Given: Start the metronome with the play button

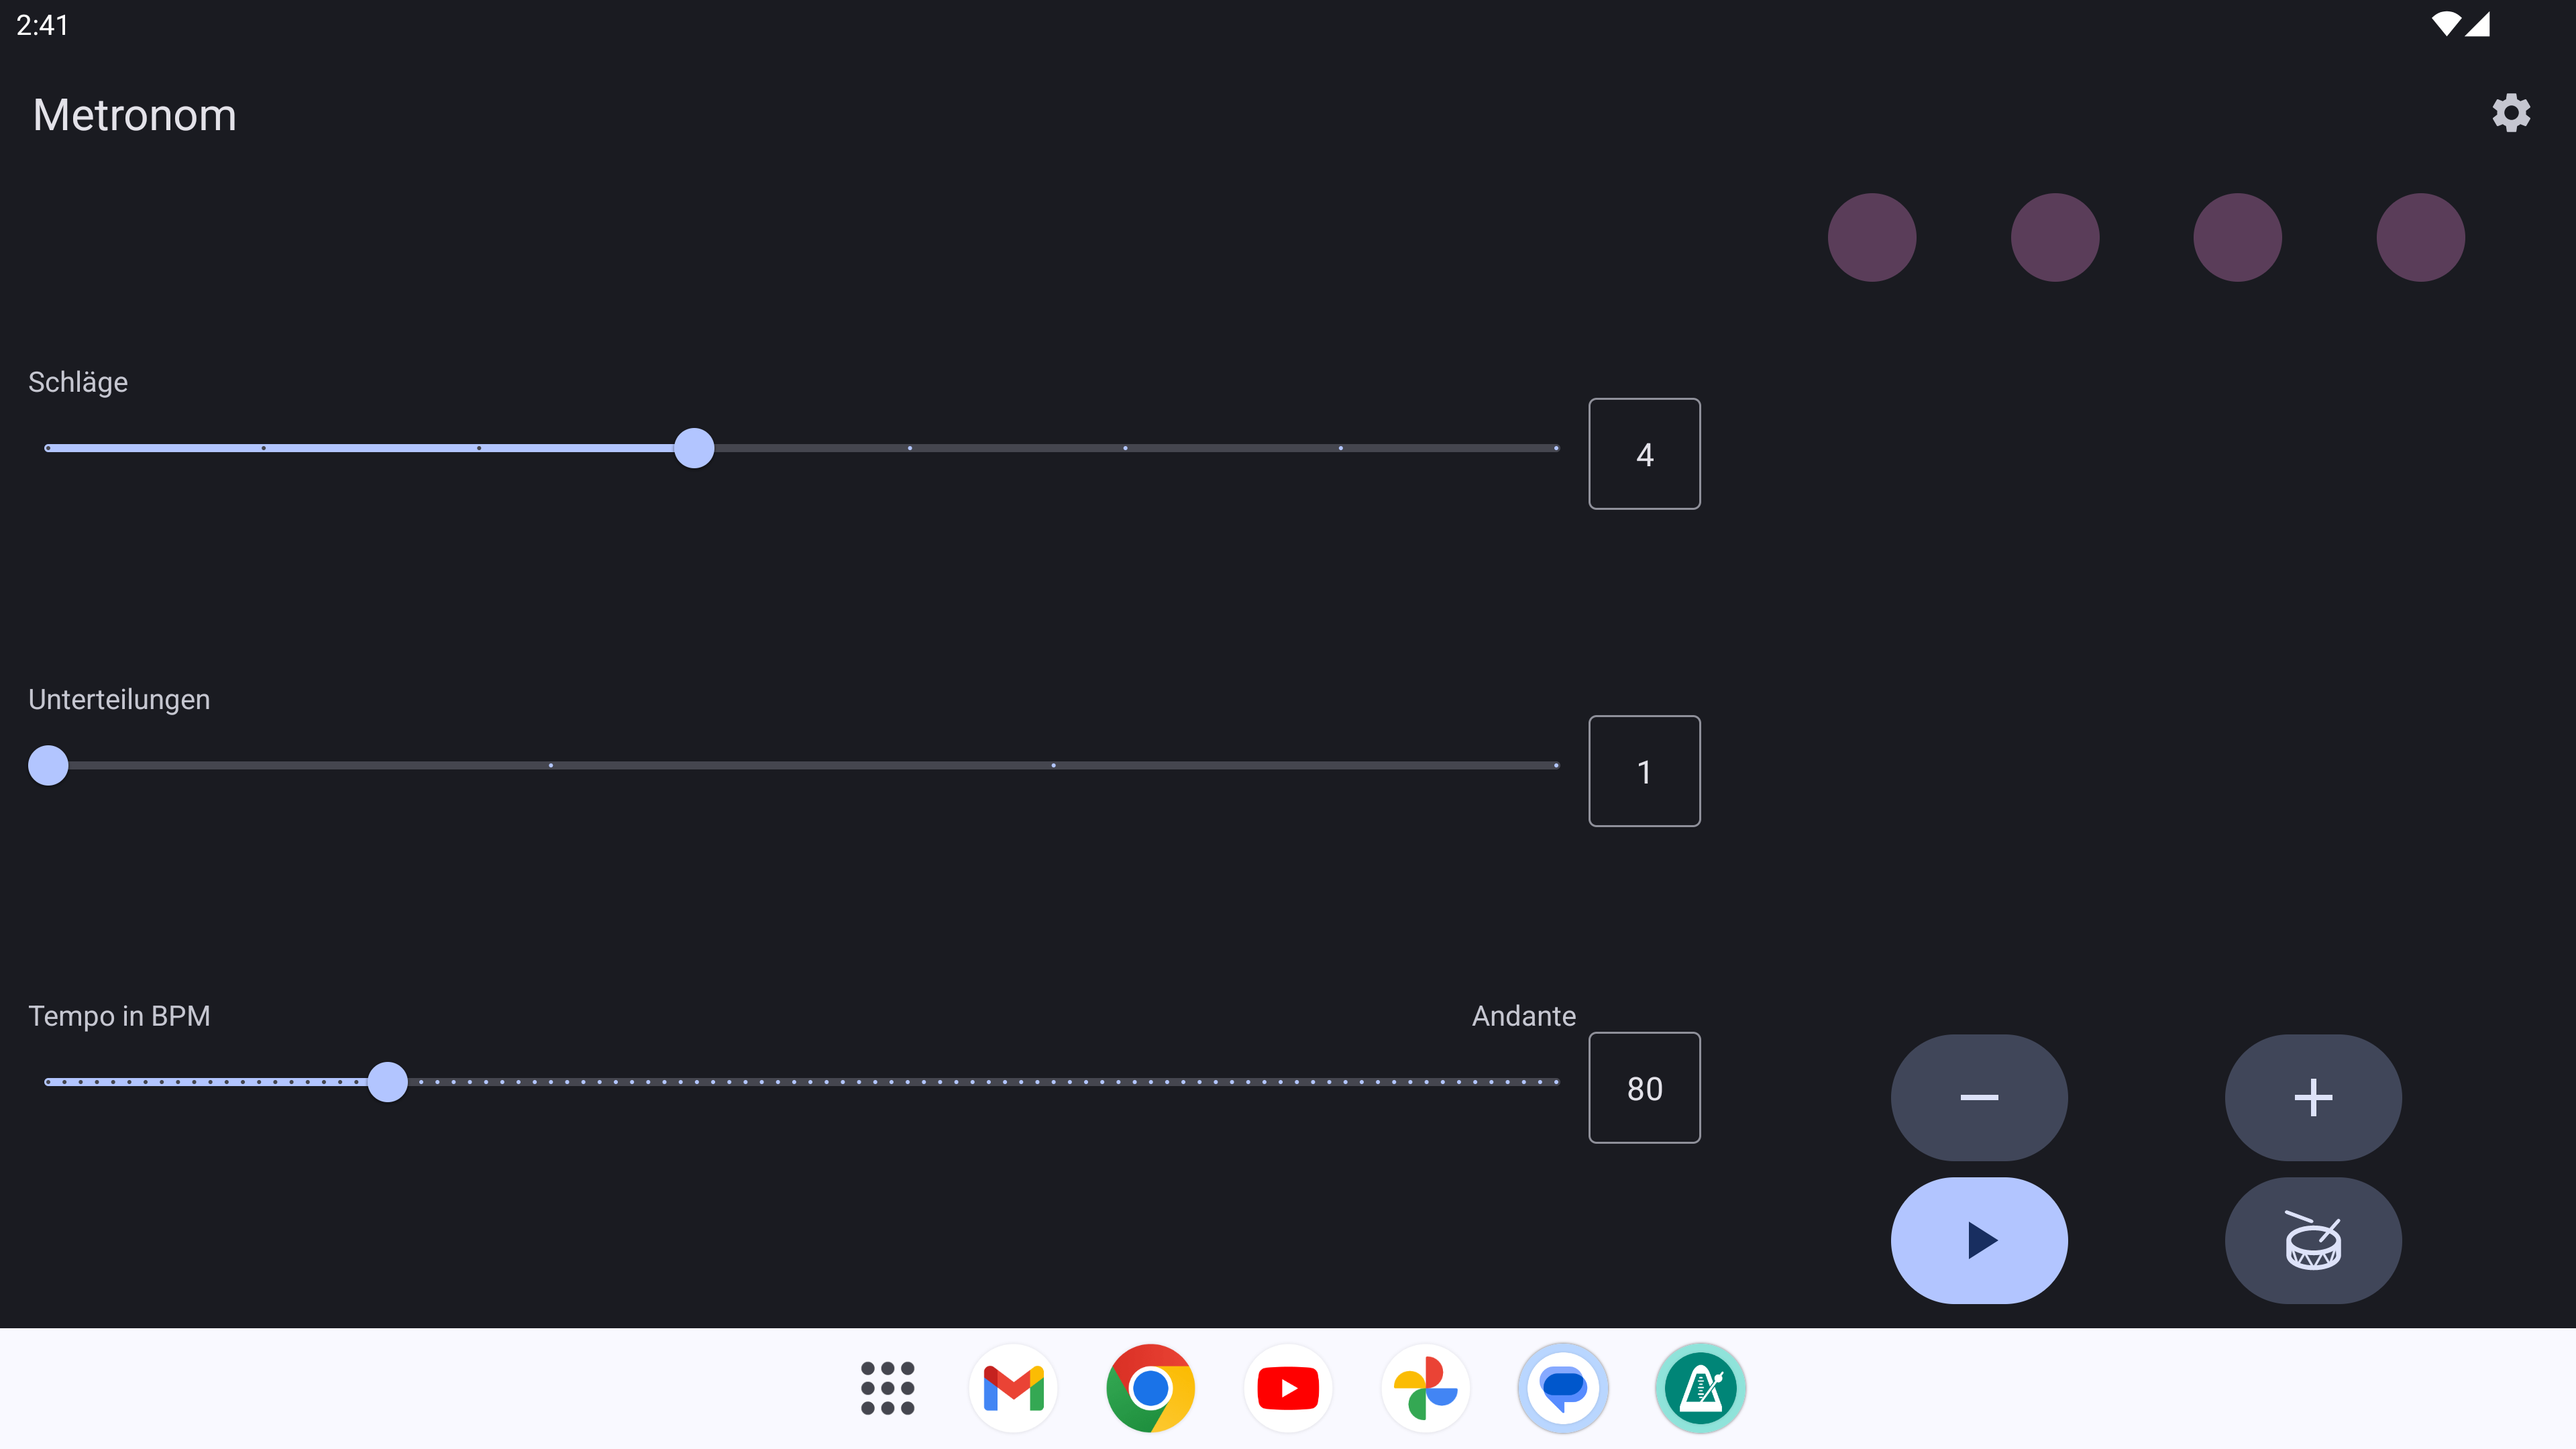Looking at the screenshot, I should [1978, 1240].
